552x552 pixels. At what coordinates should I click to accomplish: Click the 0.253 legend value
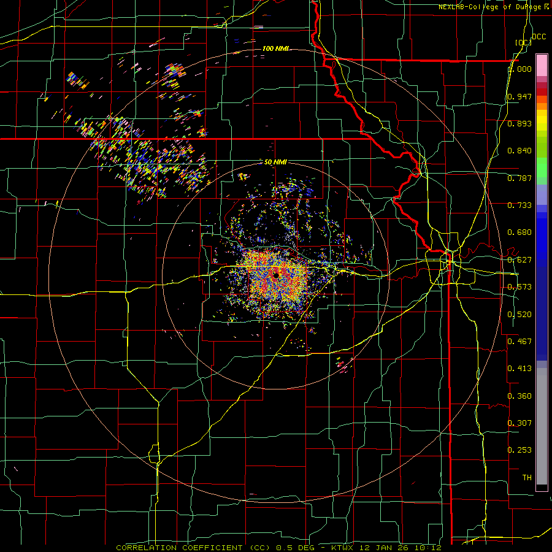pyautogui.click(x=519, y=450)
